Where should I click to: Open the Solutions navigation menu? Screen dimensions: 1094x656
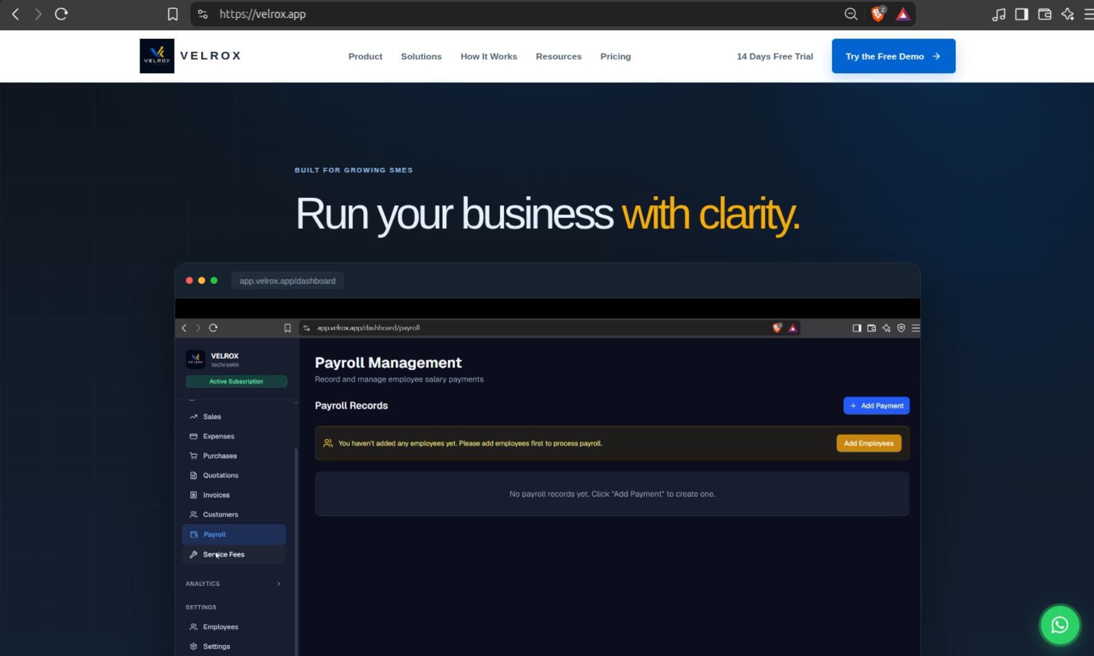421,56
